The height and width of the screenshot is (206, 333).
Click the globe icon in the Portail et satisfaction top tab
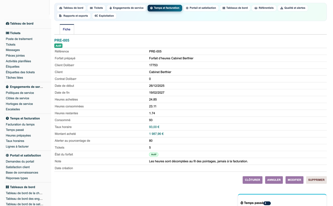[x=187, y=8]
